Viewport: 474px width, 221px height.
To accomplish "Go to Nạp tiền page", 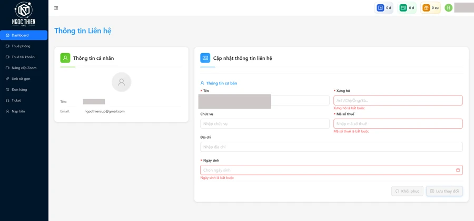I will click(18, 111).
